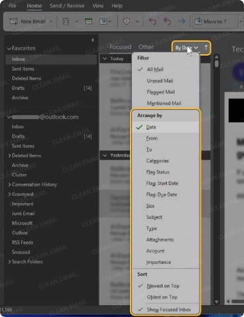Arrange messages by Importance

(165, 262)
